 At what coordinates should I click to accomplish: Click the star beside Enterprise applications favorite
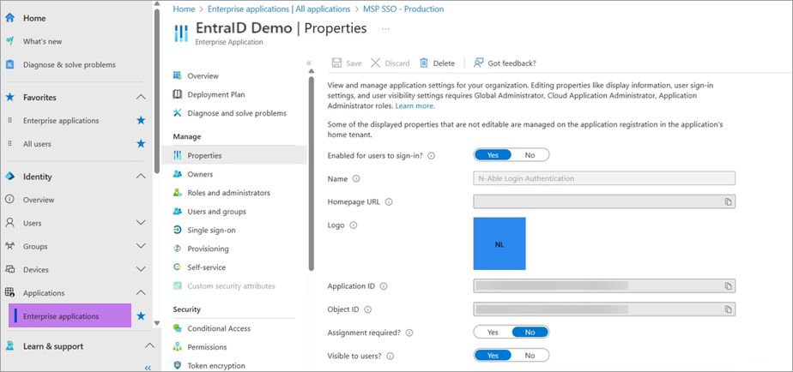[141, 121]
